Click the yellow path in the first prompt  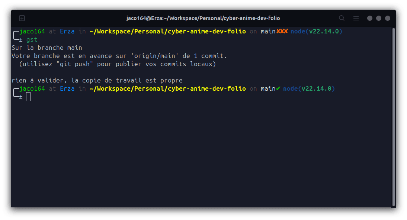168,31
